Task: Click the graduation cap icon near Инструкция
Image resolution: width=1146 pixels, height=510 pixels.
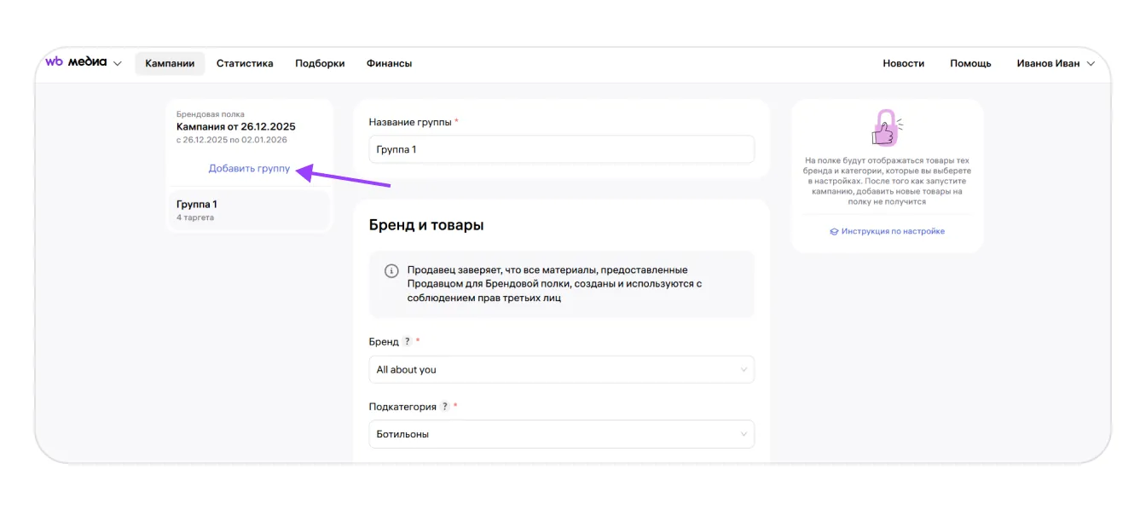Action: (834, 231)
